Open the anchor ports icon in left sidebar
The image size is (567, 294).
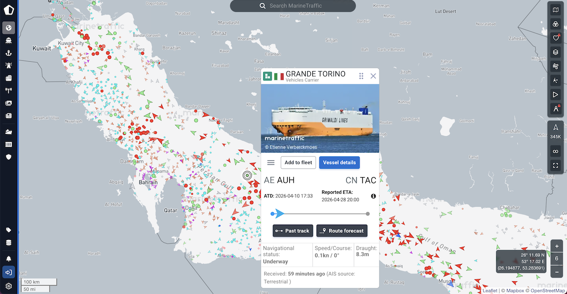pyautogui.click(x=9, y=53)
